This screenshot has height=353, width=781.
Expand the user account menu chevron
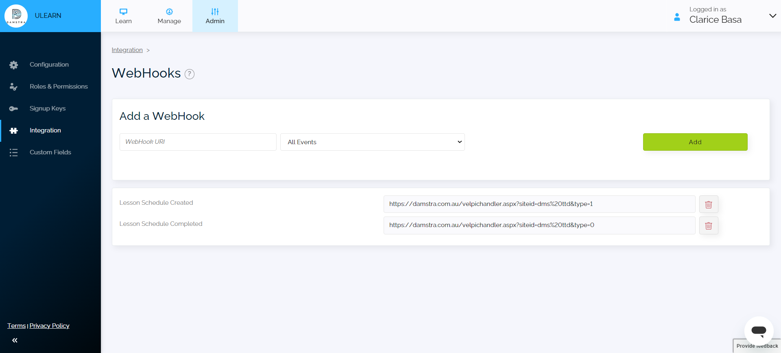tap(772, 16)
